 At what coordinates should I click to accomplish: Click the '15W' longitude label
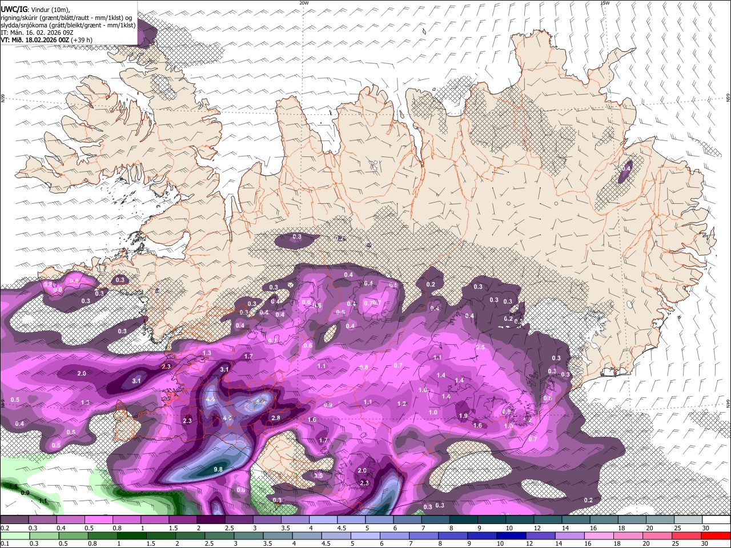coord(605,3)
